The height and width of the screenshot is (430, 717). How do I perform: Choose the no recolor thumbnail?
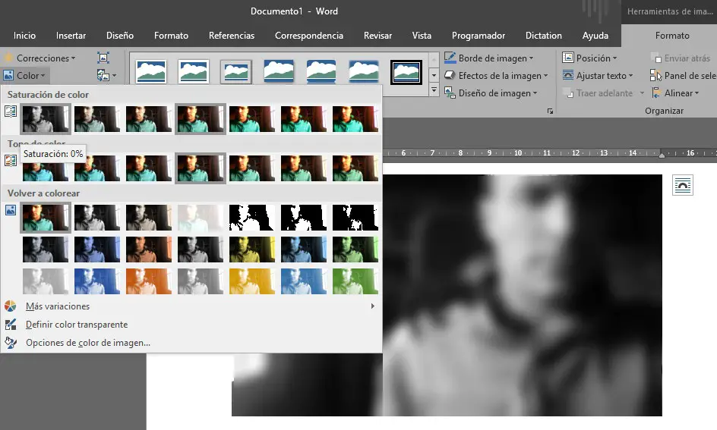46,218
